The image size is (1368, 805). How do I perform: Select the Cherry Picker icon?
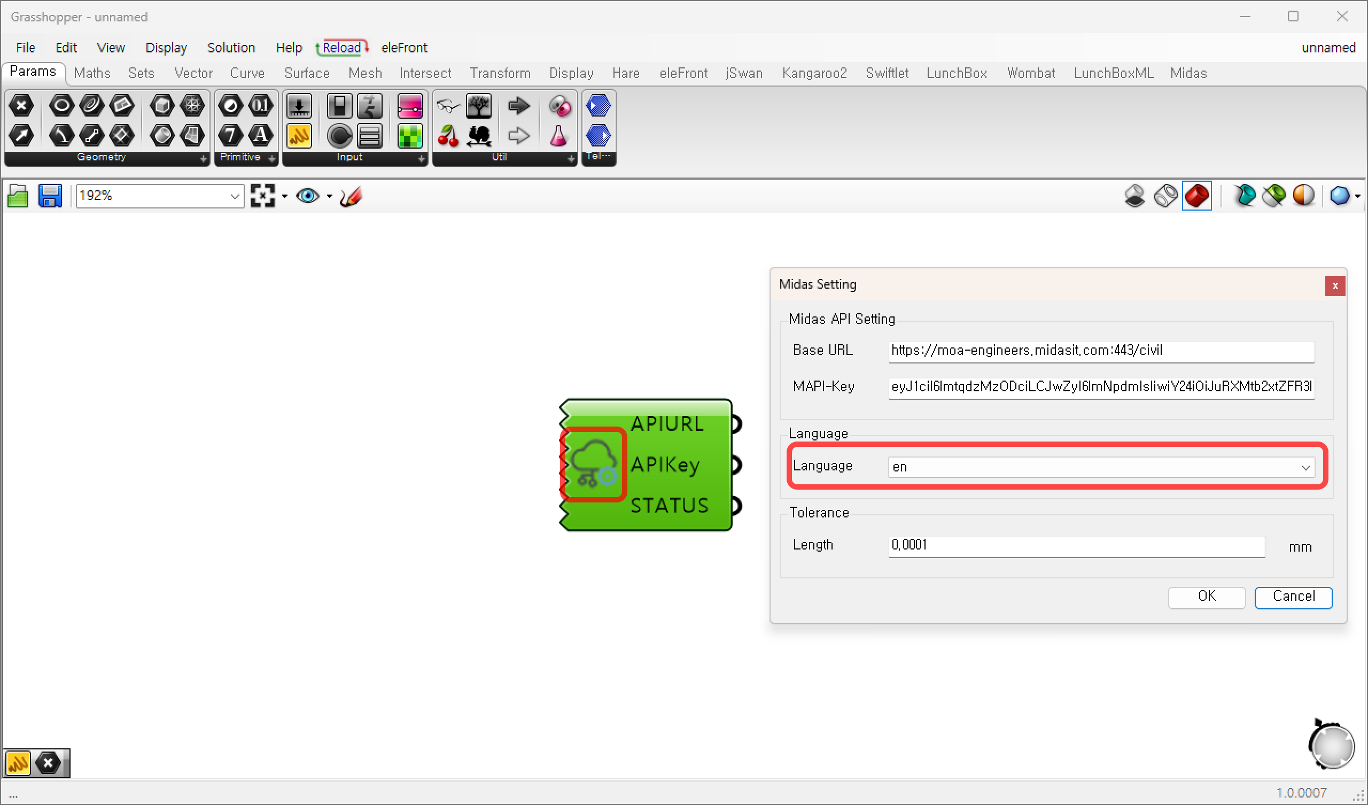pos(448,136)
